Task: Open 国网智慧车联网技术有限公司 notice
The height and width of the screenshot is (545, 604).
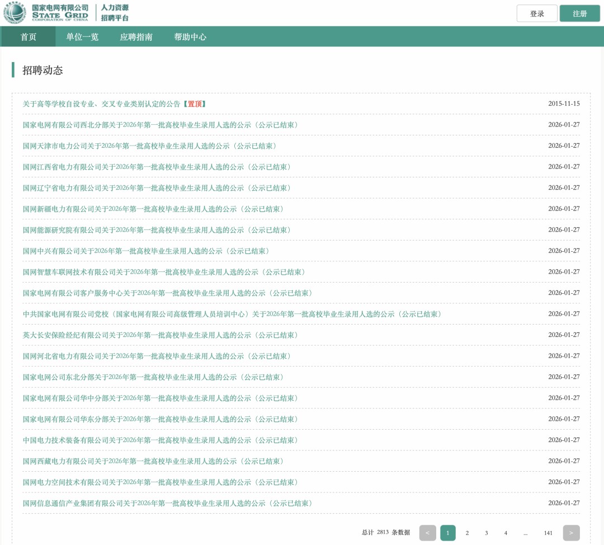Action: coord(164,272)
